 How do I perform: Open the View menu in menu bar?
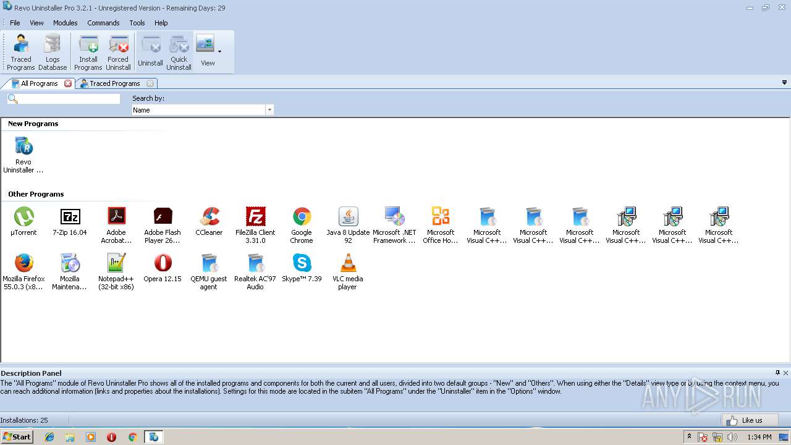(36, 23)
